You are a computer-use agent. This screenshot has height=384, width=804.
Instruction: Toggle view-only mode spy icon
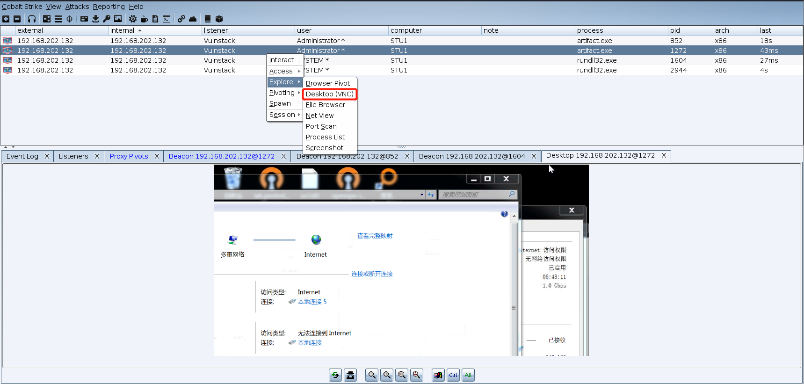point(350,375)
